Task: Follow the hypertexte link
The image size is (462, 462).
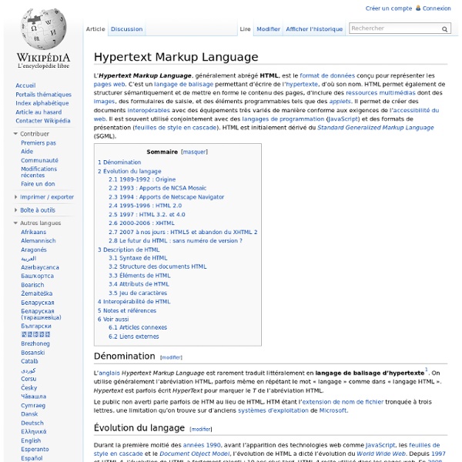Action: [302, 84]
